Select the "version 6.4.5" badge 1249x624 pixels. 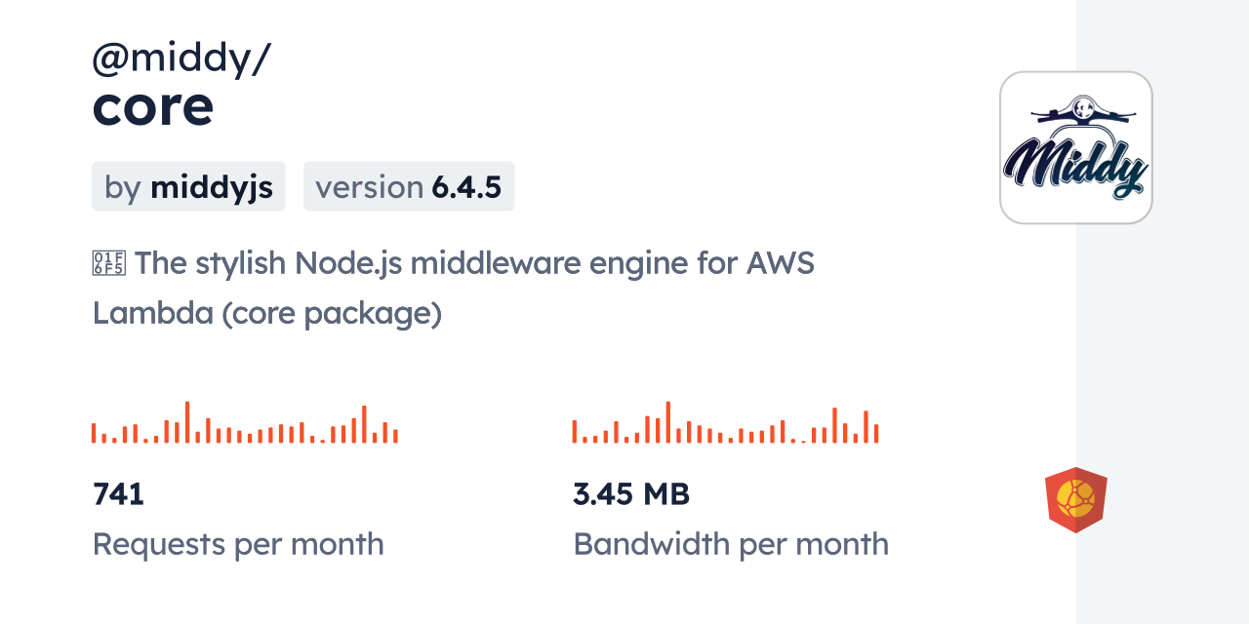click(409, 186)
